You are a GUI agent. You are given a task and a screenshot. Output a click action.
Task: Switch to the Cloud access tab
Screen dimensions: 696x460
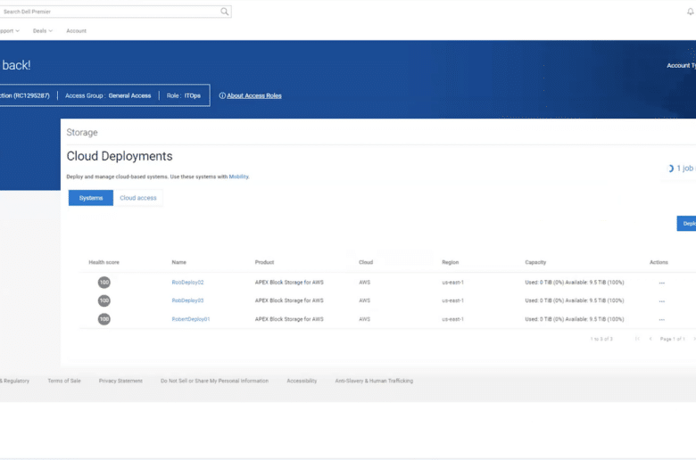[138, 198]
